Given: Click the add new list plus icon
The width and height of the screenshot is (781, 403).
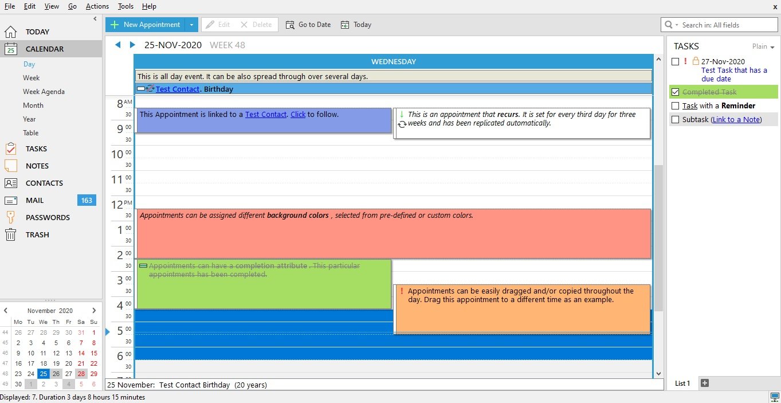Looking at the screenshot, I should click(705, 383).
